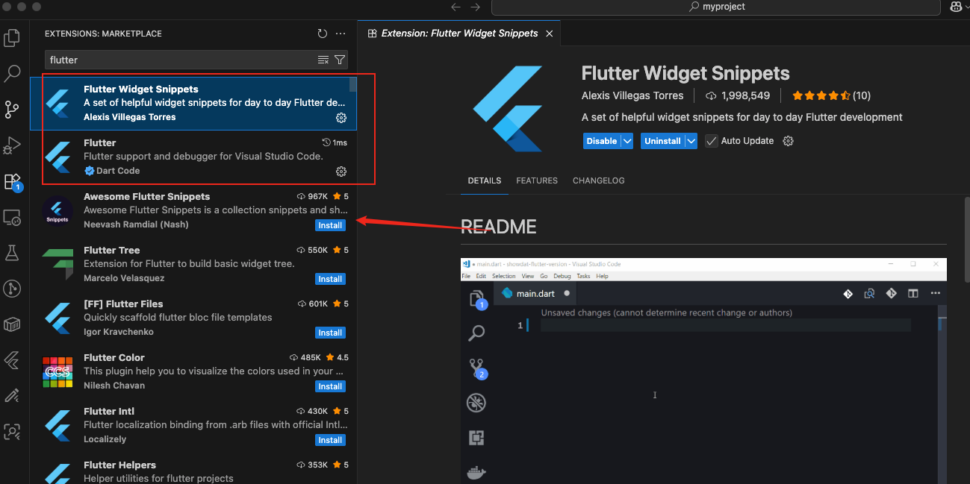
Task: Toggle the Auto Update checkbox
Action: pos(712,141)
